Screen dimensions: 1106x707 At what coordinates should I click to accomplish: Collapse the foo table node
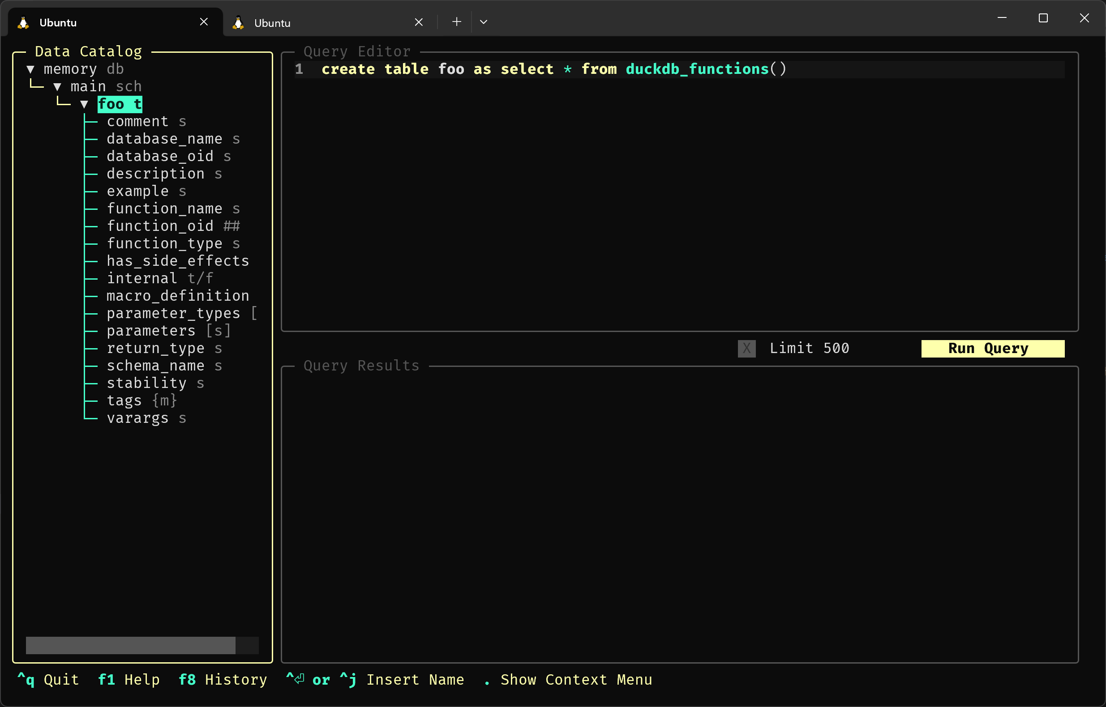85,104
